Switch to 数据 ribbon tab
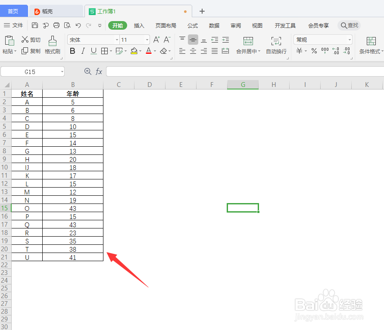Image resolution: width=384 pixels, height=330 pixels. click(x=214, y=25)
